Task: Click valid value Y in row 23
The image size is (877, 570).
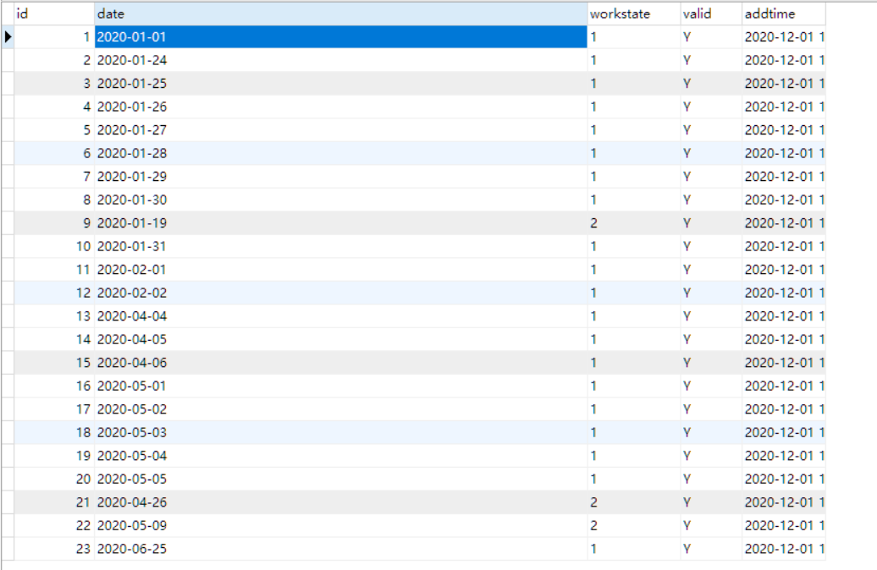Action: (711, 550)
